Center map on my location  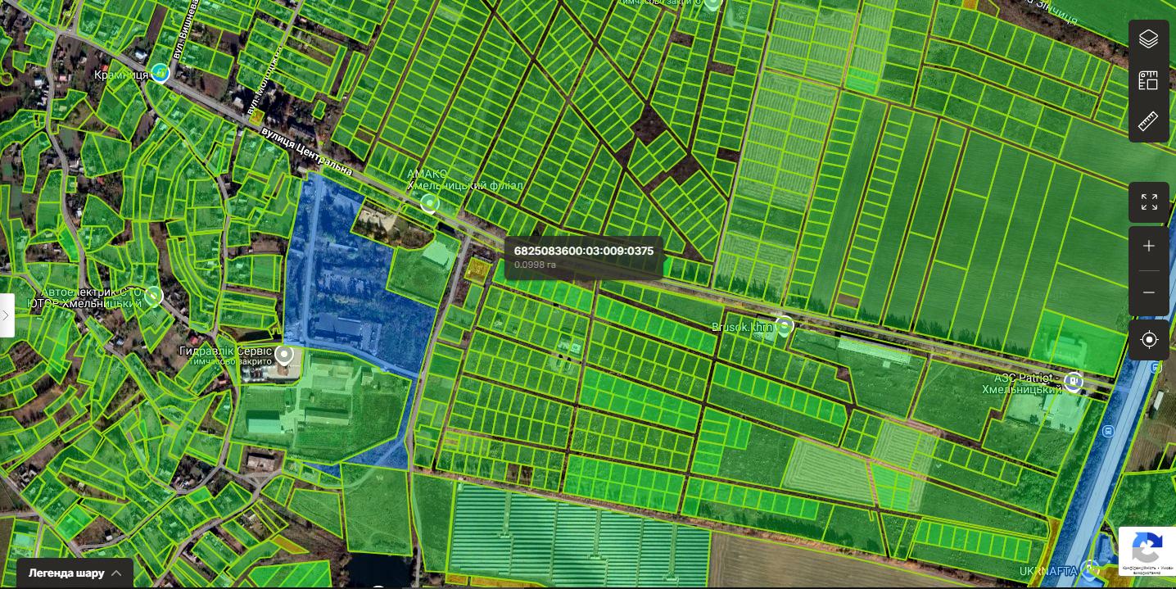(1148, 339)
